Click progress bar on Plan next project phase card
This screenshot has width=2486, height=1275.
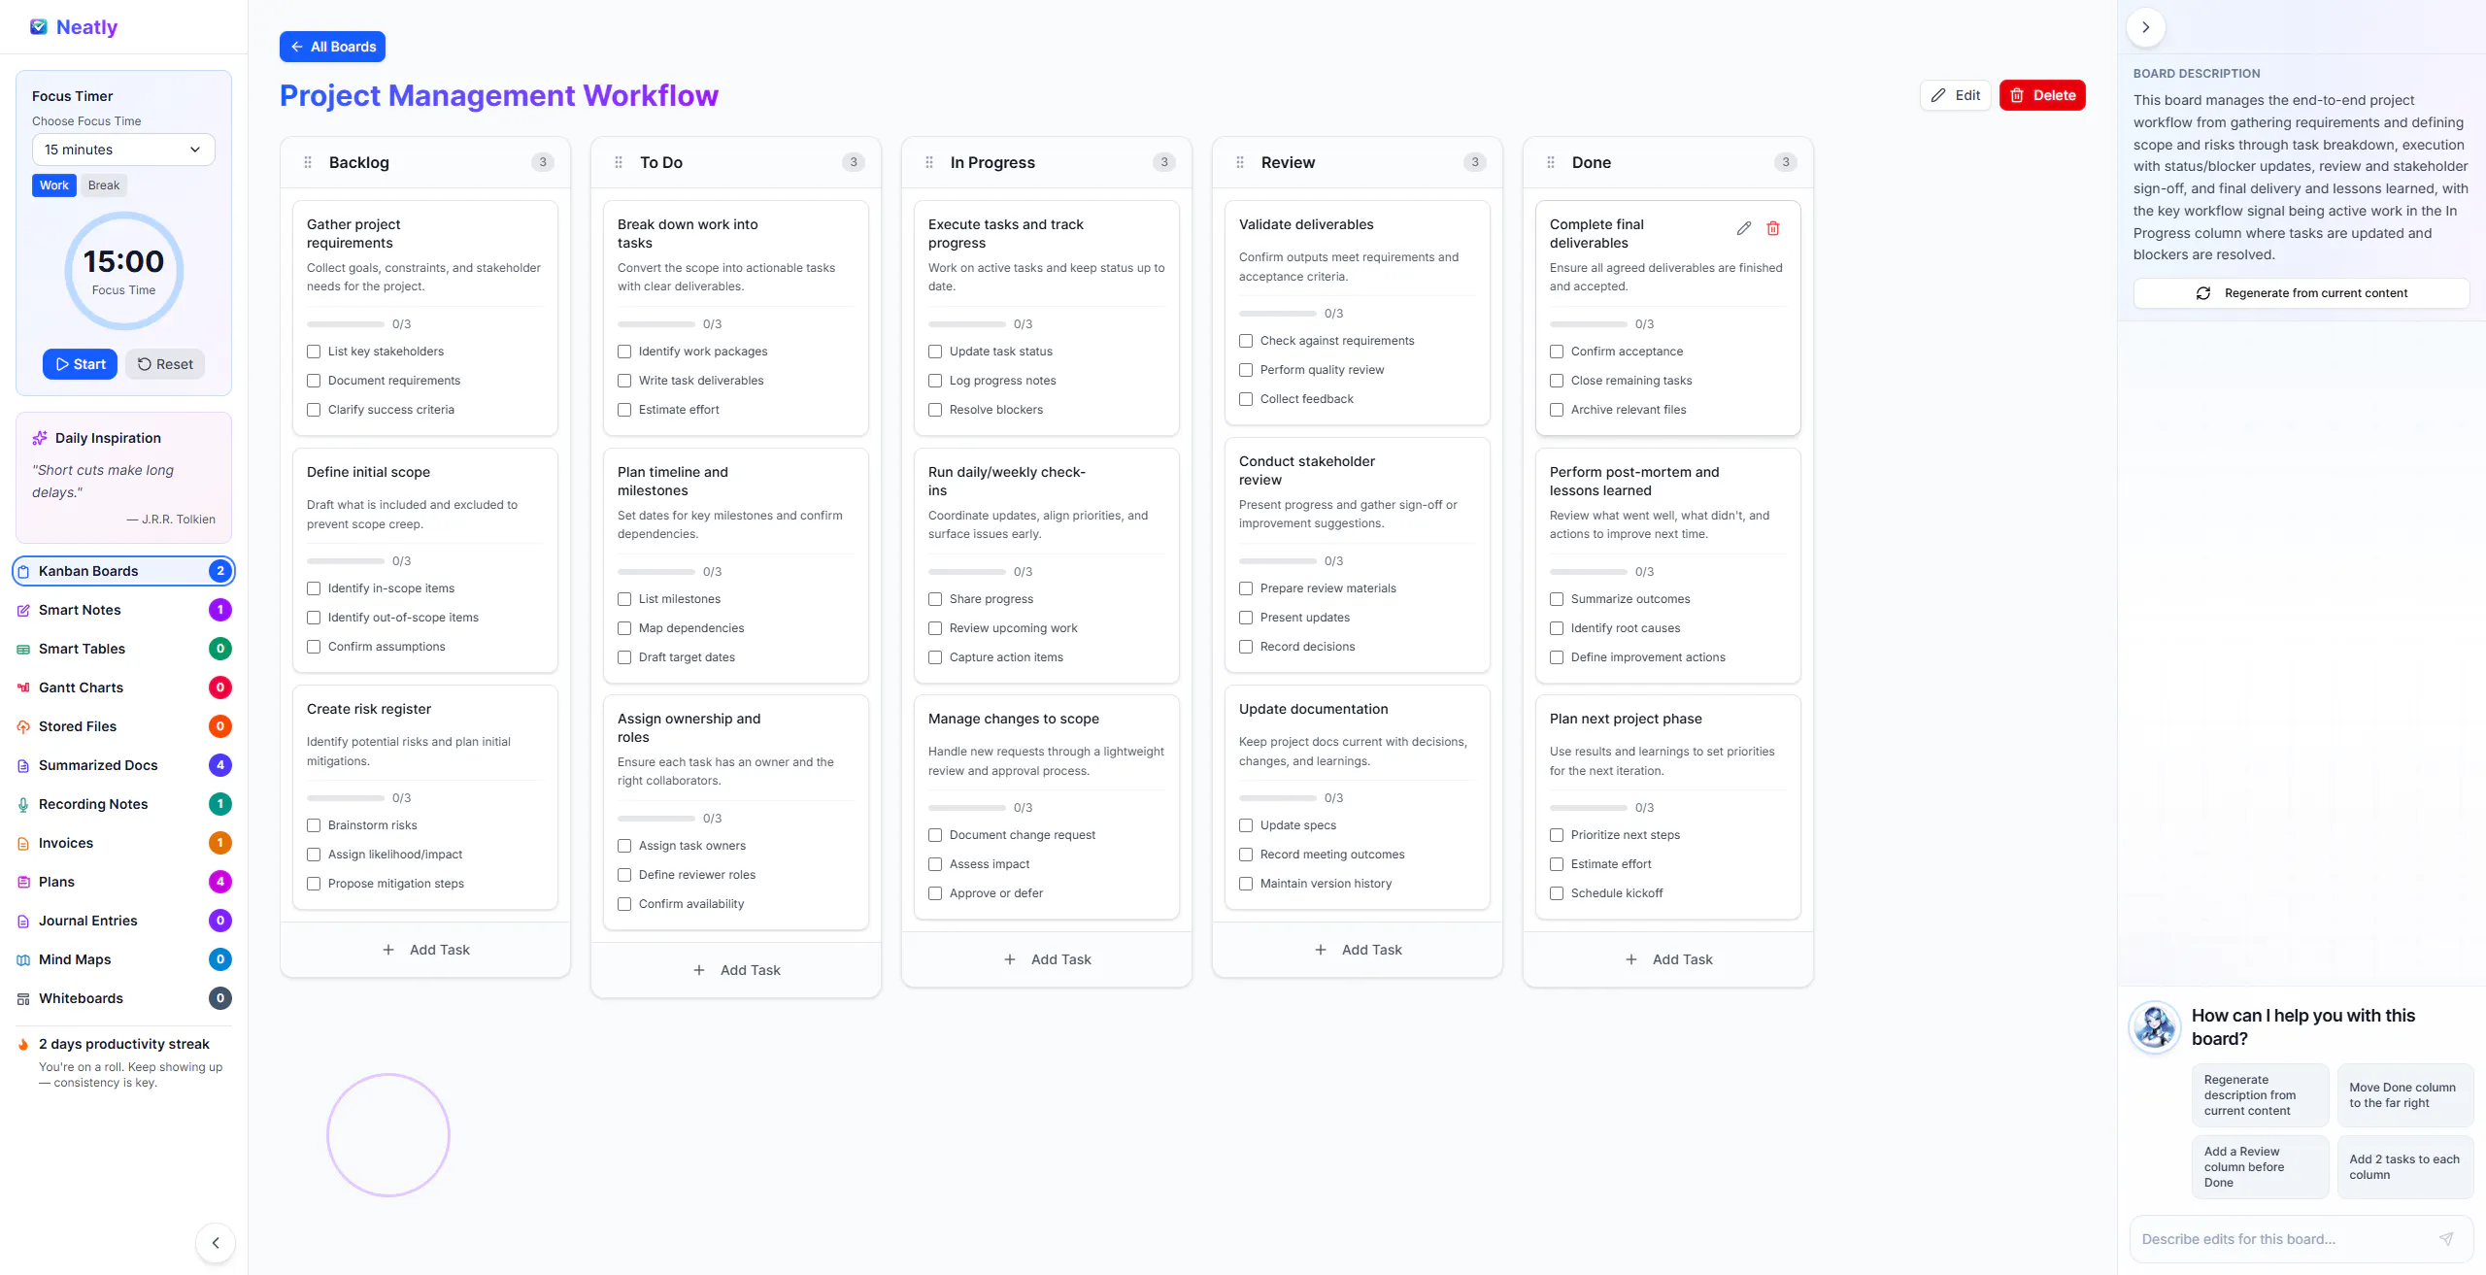pos(1589,808)
